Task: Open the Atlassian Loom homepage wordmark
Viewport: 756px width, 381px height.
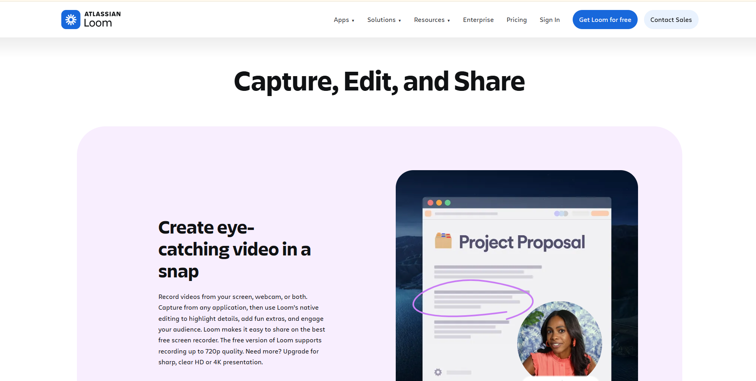Action: point(102,20)
